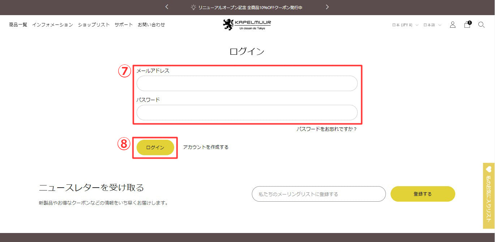
Task: Expand the 日本語 language dropdown
Action: (432, 25)
